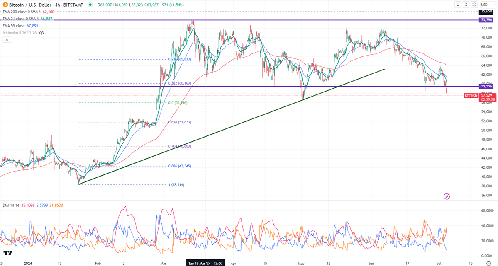
Task: Click the EMA 55 value 67,895
Action: [33, 26]
